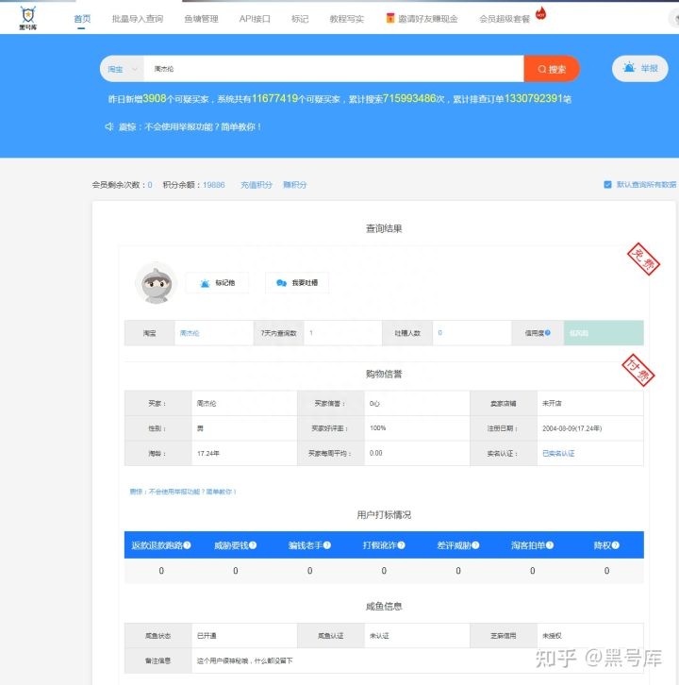Viewport: 679px width, 685px height.
Task: Click the small blue report tutorial link
Action: (x=183, y=492)
